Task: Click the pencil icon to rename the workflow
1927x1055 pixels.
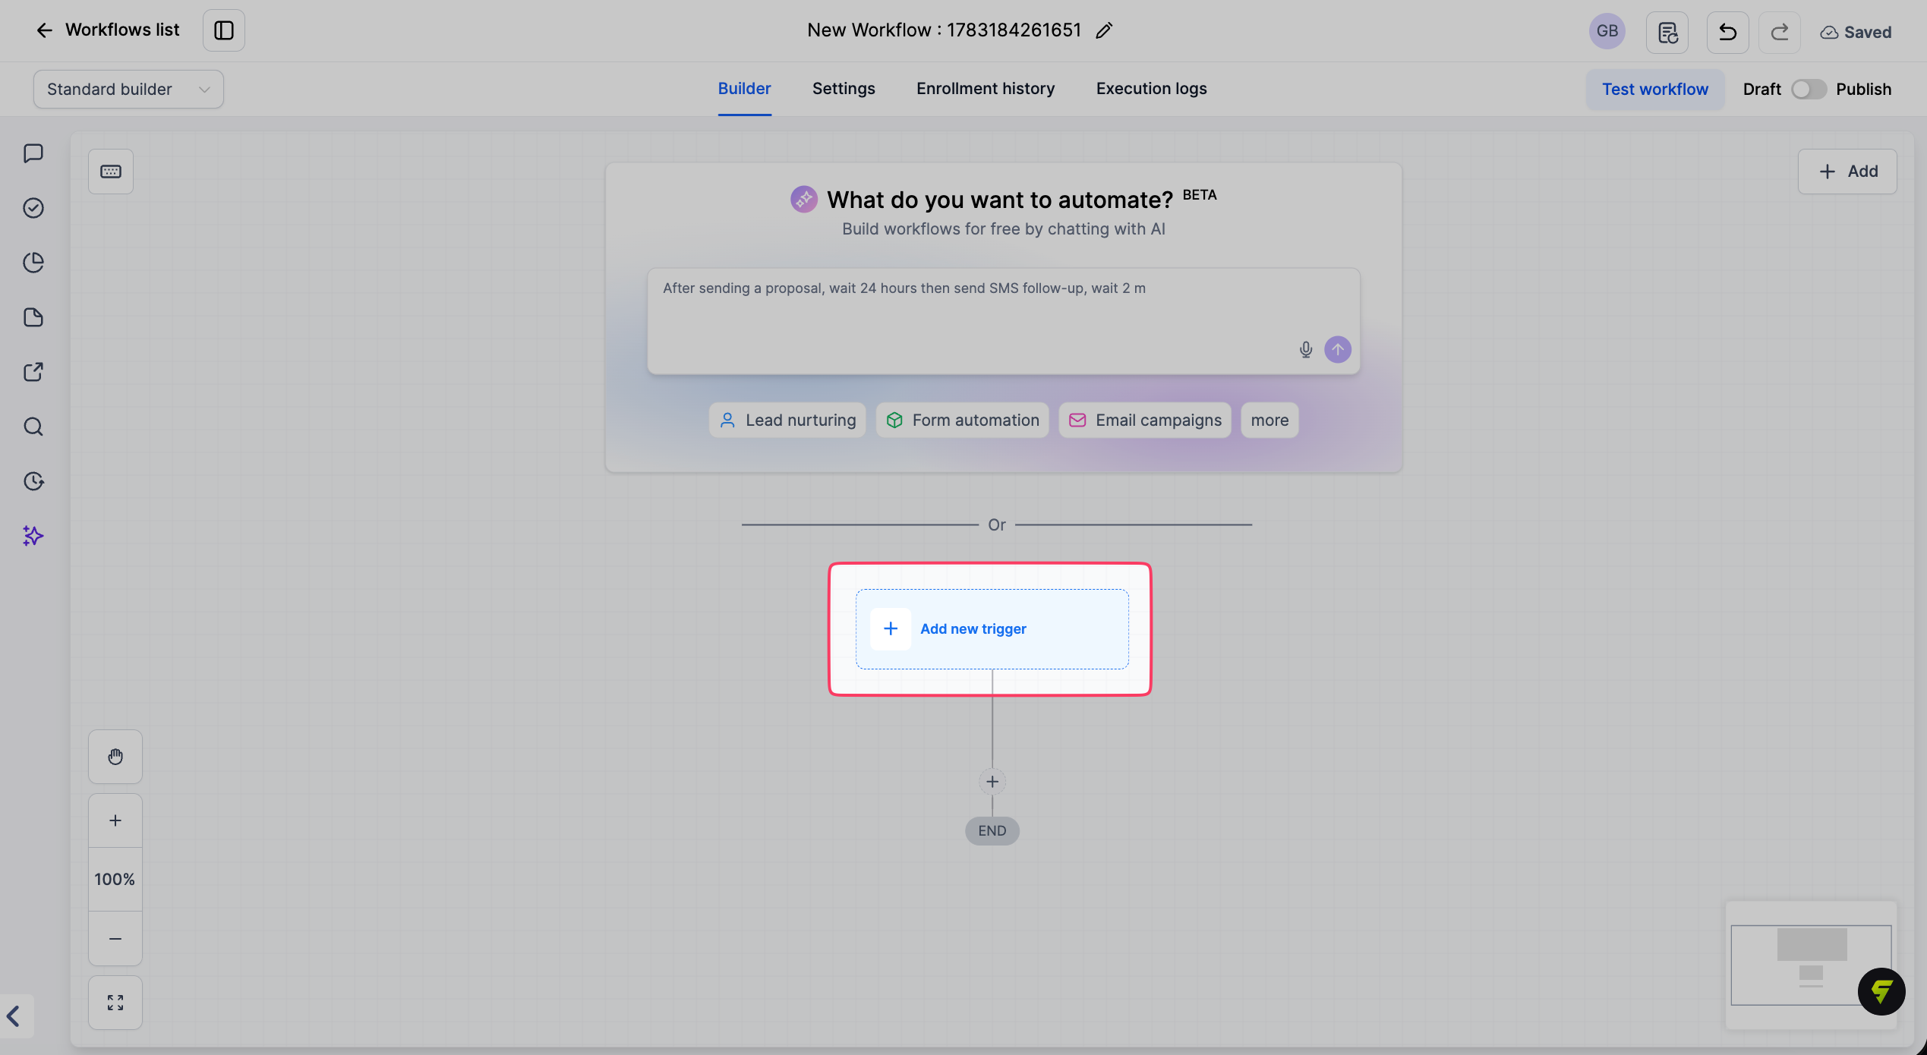Action: pos(1104,30)
